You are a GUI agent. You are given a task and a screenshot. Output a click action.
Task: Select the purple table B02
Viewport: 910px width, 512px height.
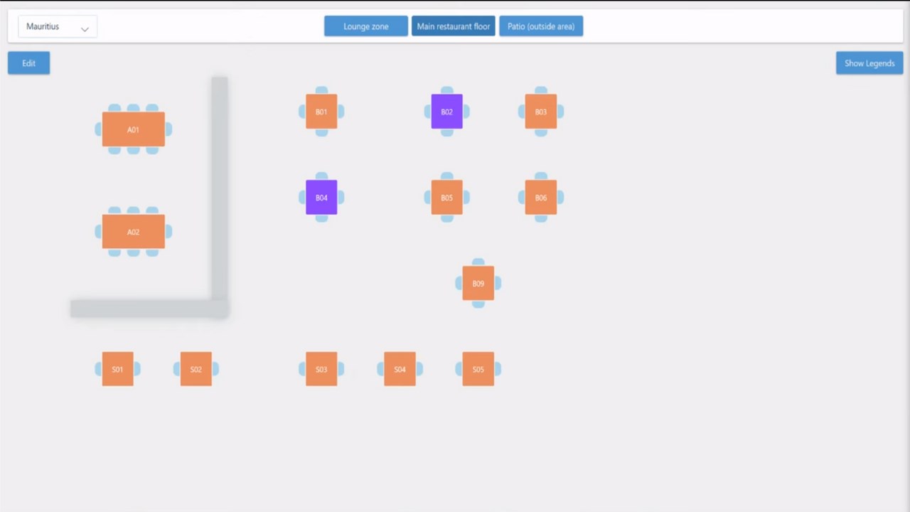pyautogui.click(x=446, y=112)
